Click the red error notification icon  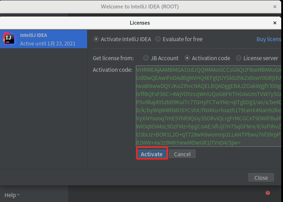click(x=268, y=193)
